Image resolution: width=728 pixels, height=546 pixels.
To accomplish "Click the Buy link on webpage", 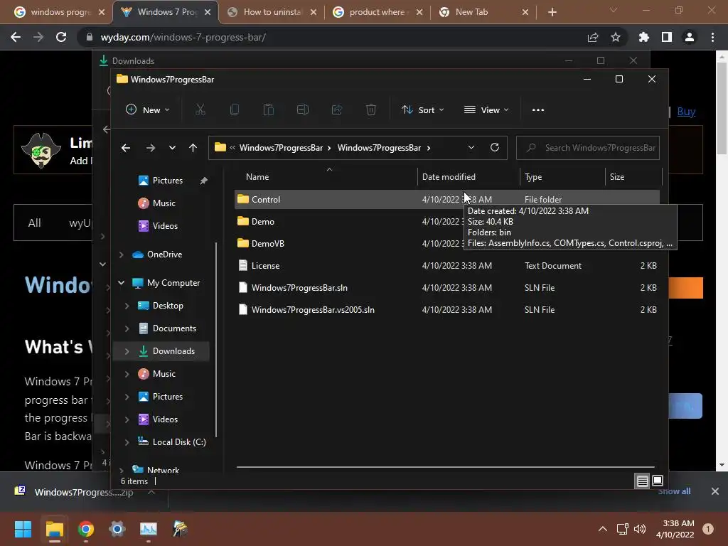I will [686, 112].
